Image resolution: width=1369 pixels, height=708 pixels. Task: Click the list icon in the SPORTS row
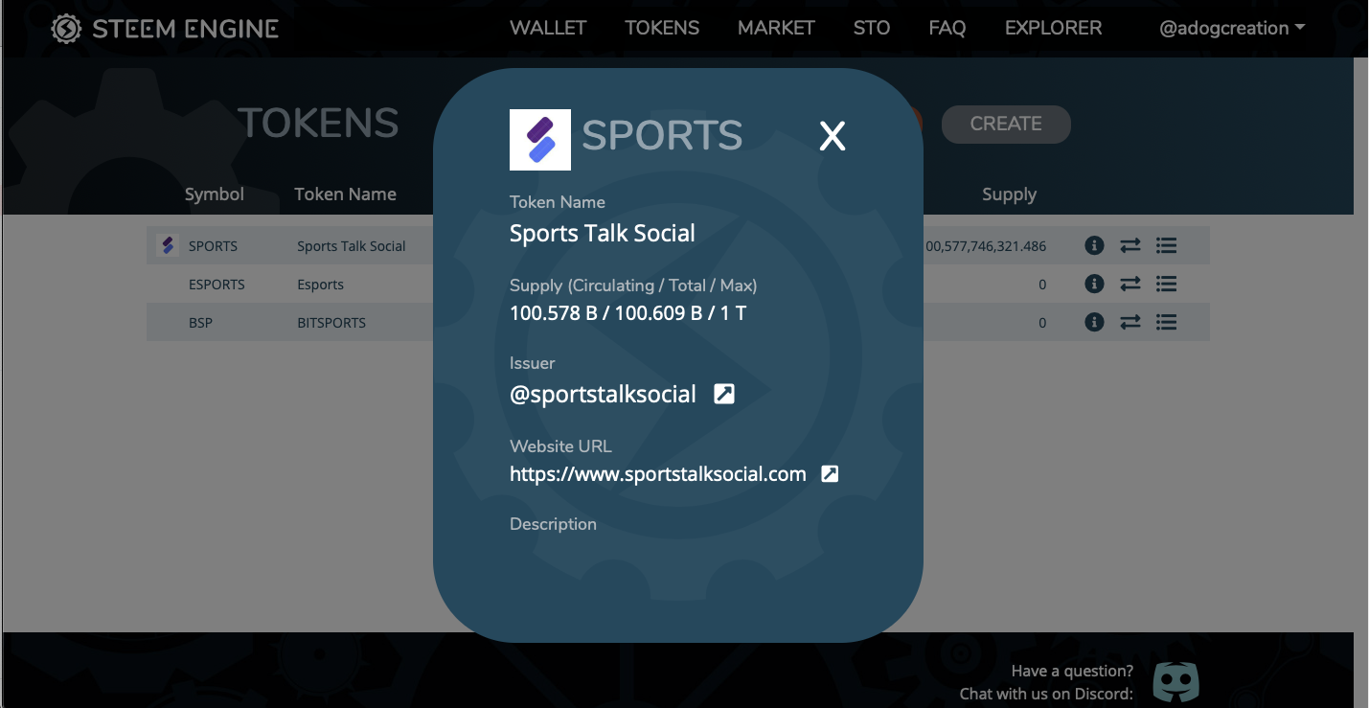pyautogui.click(x=1166, y=246)
